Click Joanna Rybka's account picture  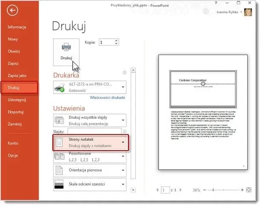coord(248,13)
